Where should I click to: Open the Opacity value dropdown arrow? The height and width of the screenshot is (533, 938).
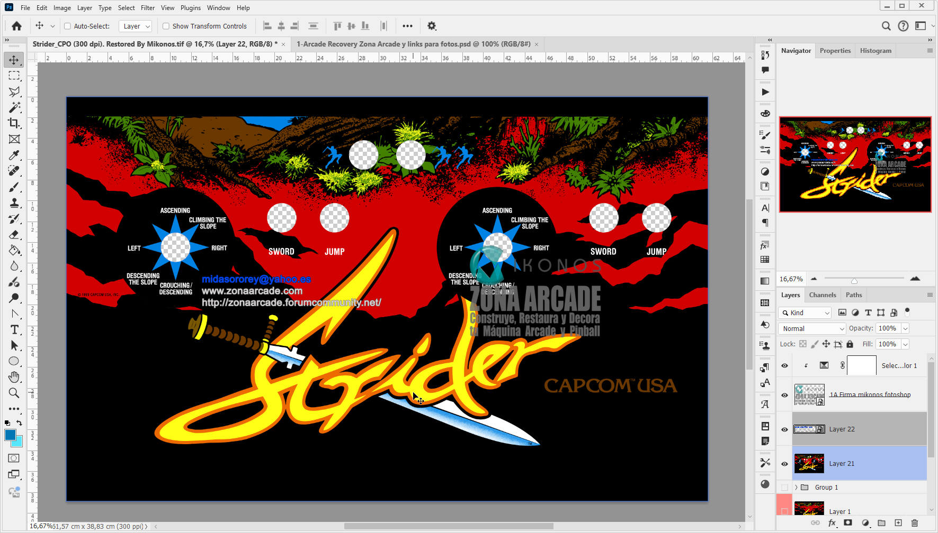point(905,328)
